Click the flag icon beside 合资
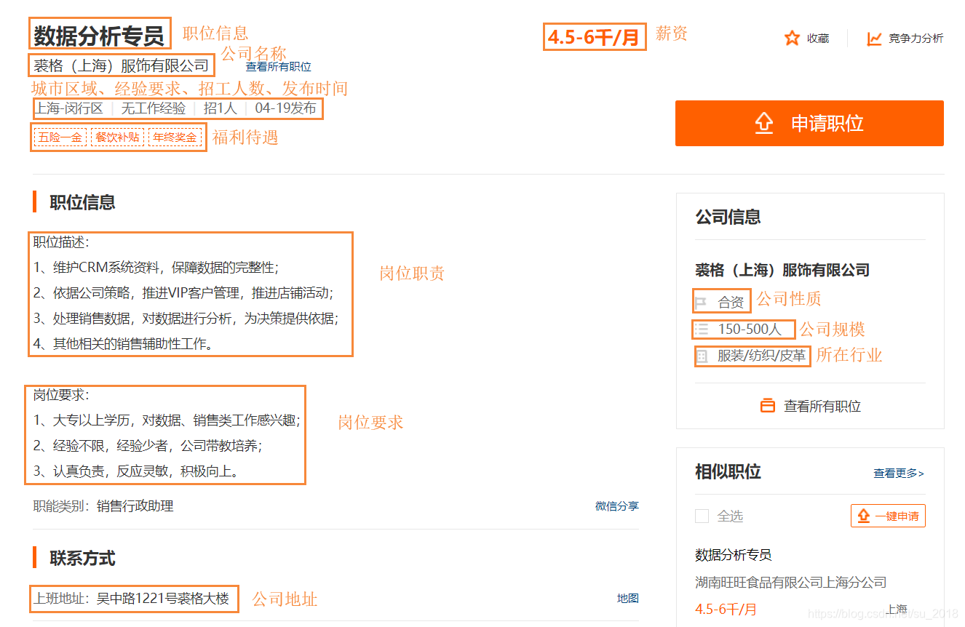This screenshot has height=627, width=965. 701,302
